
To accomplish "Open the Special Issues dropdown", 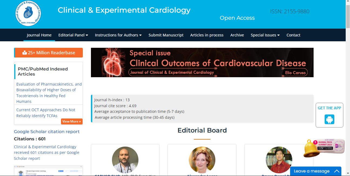I will [x=265, y=35].
